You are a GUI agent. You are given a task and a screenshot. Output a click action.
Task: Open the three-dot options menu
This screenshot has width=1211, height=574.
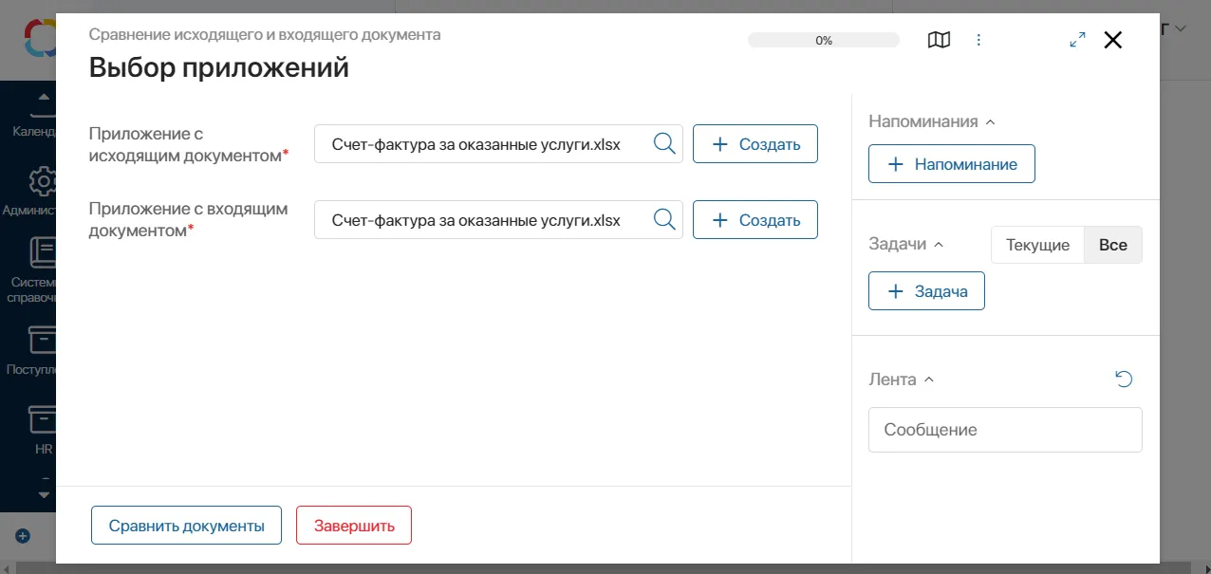click(978, 40)
